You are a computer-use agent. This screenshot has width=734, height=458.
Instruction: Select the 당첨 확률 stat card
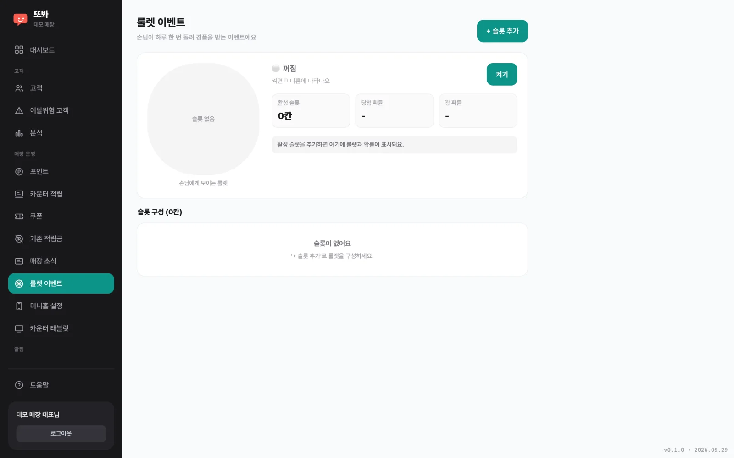pyautogui.click(x=395, y=111)
